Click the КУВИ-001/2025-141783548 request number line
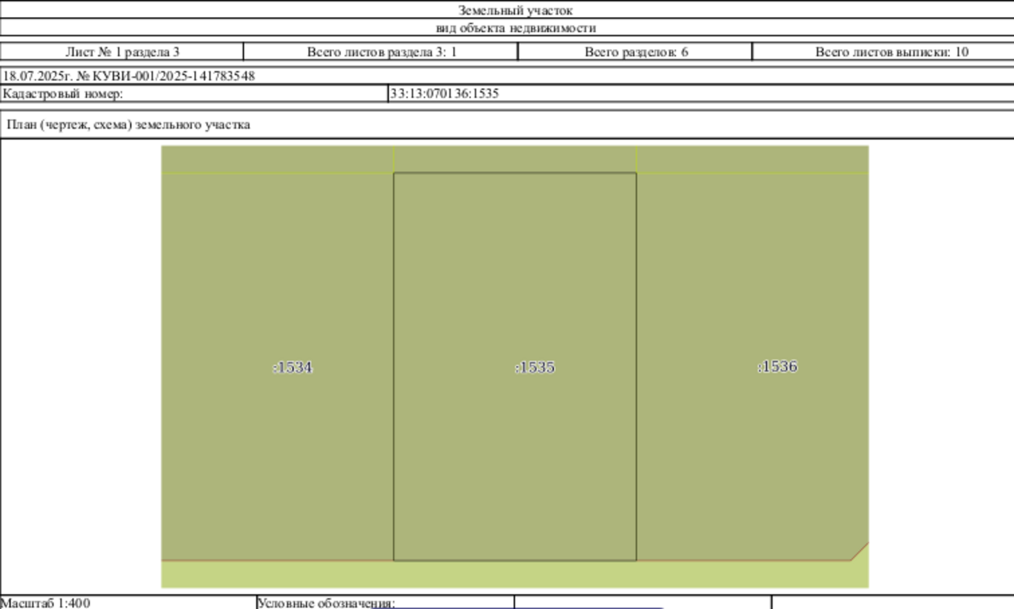 129,76
